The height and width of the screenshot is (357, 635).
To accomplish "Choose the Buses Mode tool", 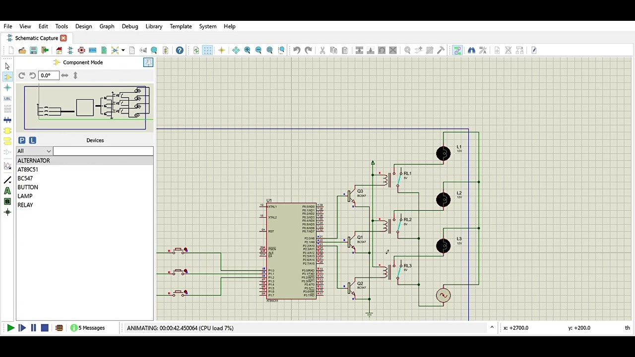I will [7, 120].
